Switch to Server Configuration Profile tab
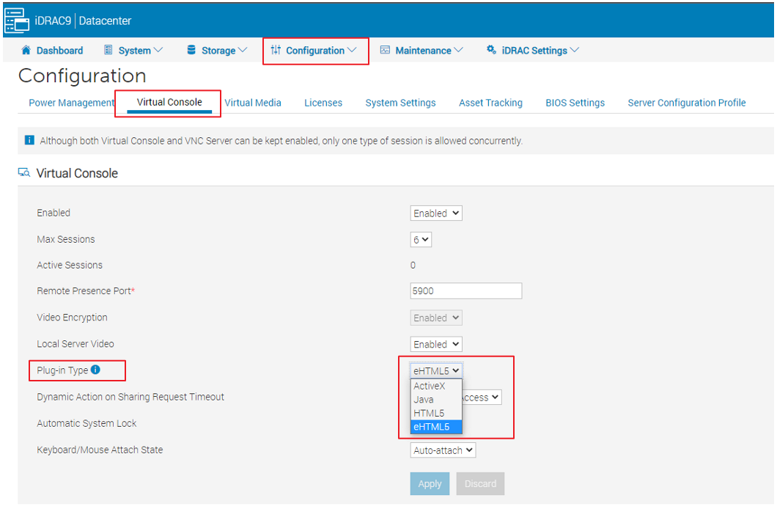This screenshot has width=777, height=509. pyautogui.click(x=686, y=103)
